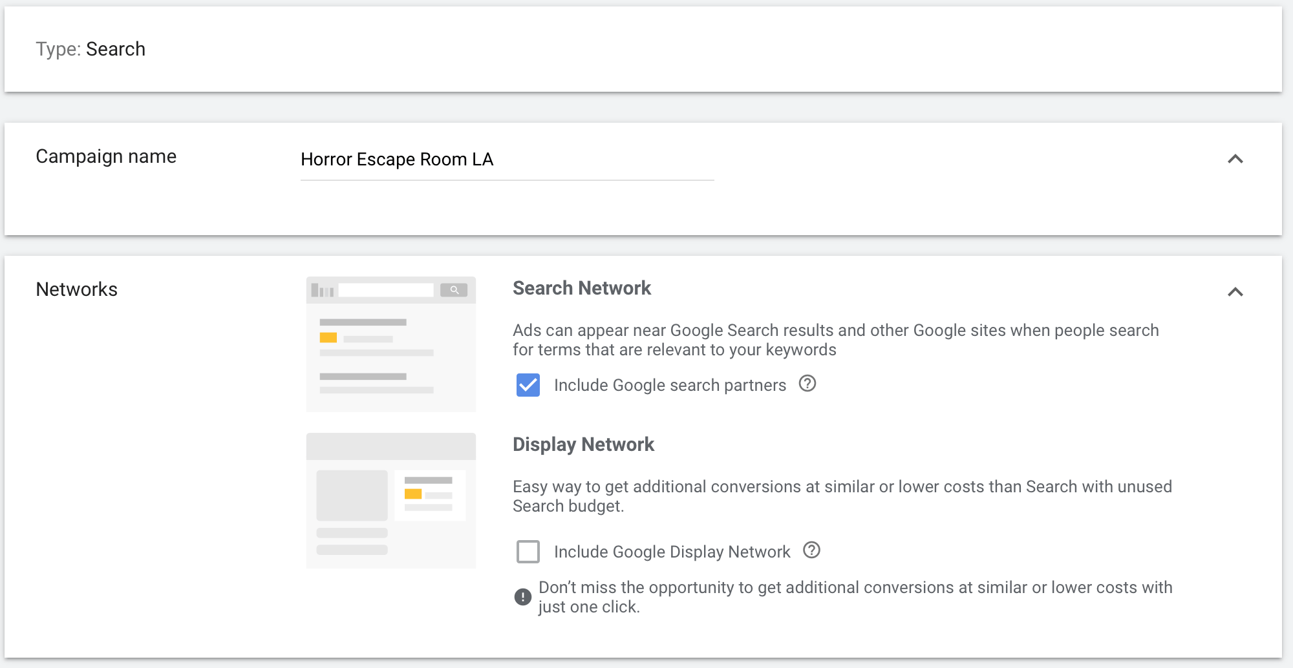This screenshot has width=1293, height=668.
Task: Click the Display Network preview thumbnail
Action: 390,501
